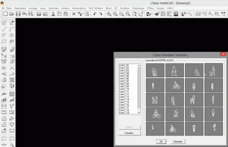Open the Fenster menu

160,8
